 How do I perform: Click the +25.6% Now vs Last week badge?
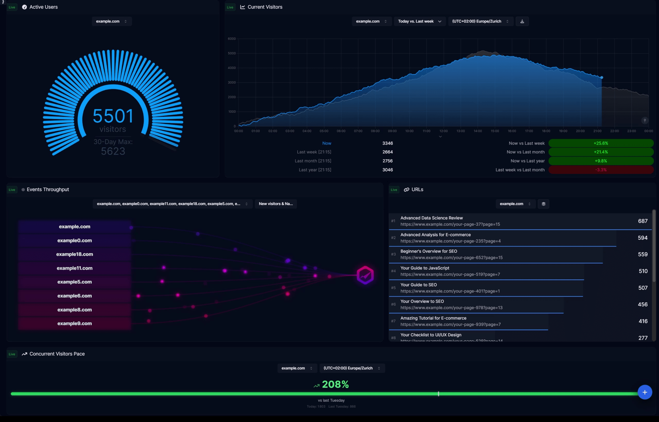point(601,143)
